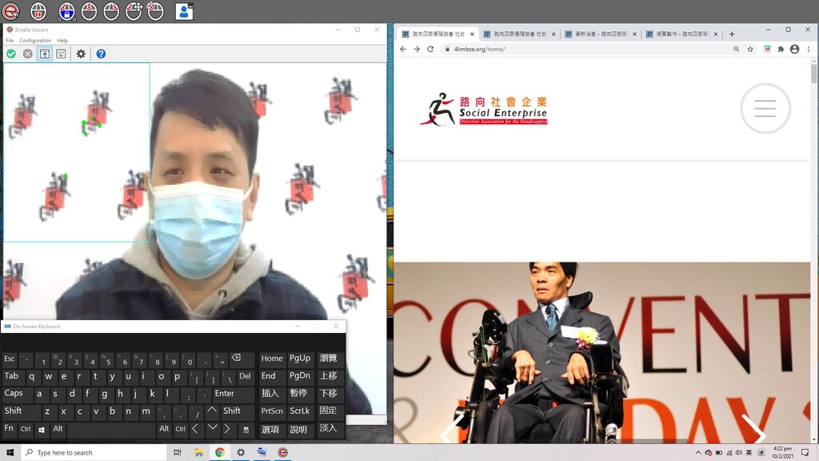Image resolution: width=819 pixels, height=461 pixels.
Task: Open Viacam settings gear icon
Action: pos(81,54)
